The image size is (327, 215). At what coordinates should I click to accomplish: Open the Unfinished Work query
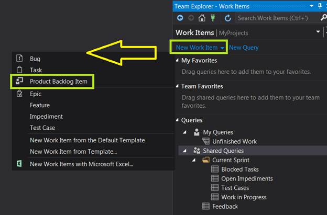[234, 141]
